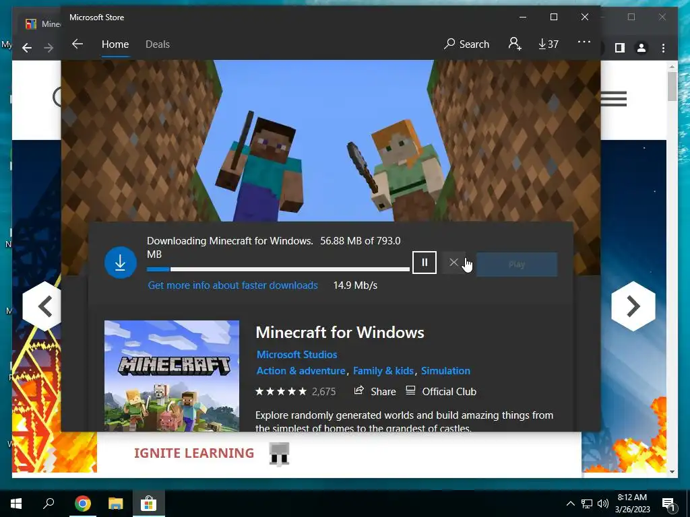
Task: Open Windows taskbar search
Action: click(49, 504)
